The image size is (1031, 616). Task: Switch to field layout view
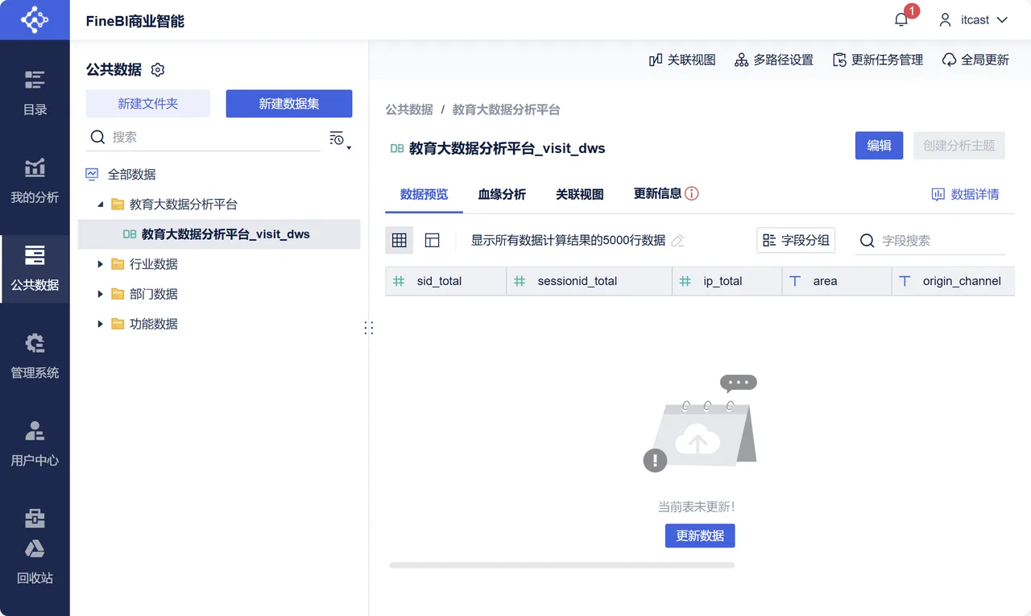pos(433,240)
